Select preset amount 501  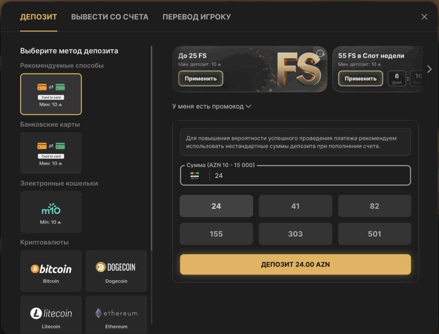[x=374, y=234]
